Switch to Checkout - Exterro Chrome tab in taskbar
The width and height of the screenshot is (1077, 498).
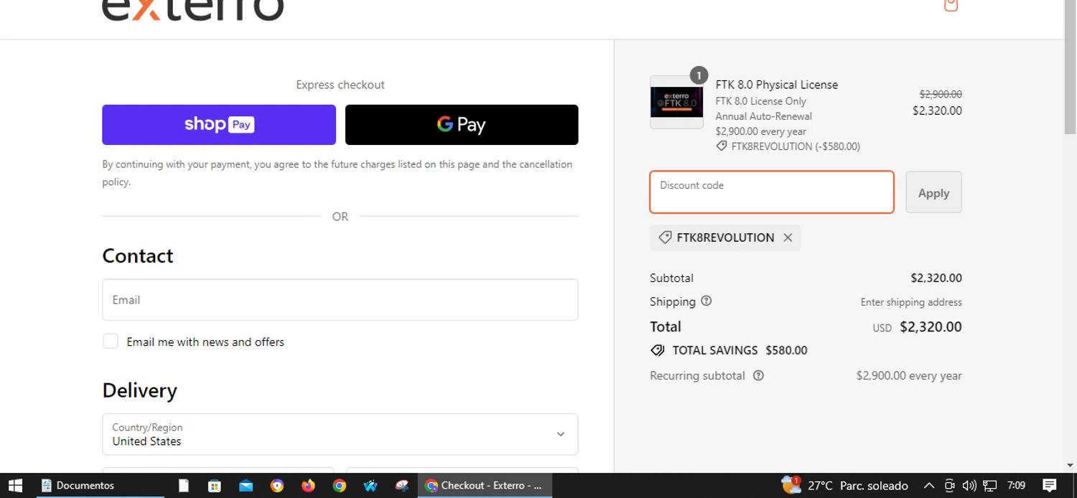click(x=485, y=486)
